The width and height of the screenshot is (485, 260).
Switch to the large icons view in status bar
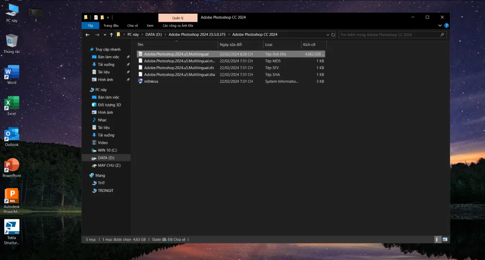coord(445,240)
